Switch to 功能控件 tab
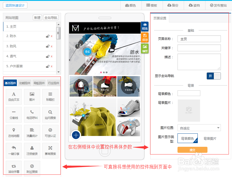 [25, 83]
